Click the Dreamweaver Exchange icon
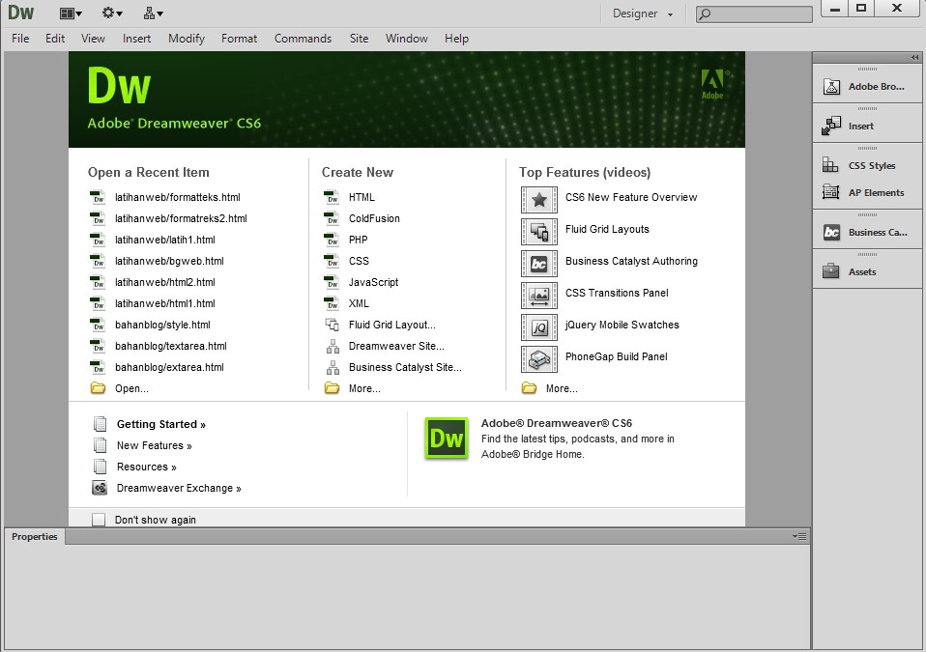This screenshot has width=926, height=652. click(x=100, y=488)
